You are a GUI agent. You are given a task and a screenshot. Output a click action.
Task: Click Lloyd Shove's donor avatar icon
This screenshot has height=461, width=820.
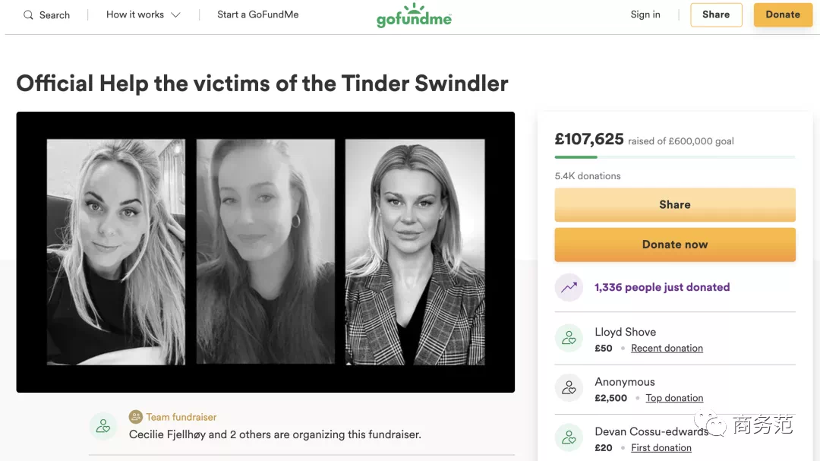tap(569, 339)
